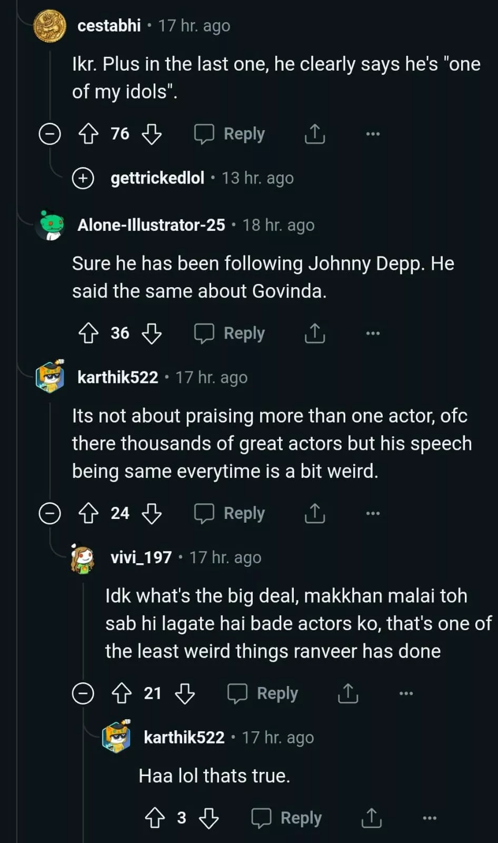Open more options on Alone-Illustrator-25's comment
Image resolution: width=498 pixels, height=843 pixels.
point(373,333)
